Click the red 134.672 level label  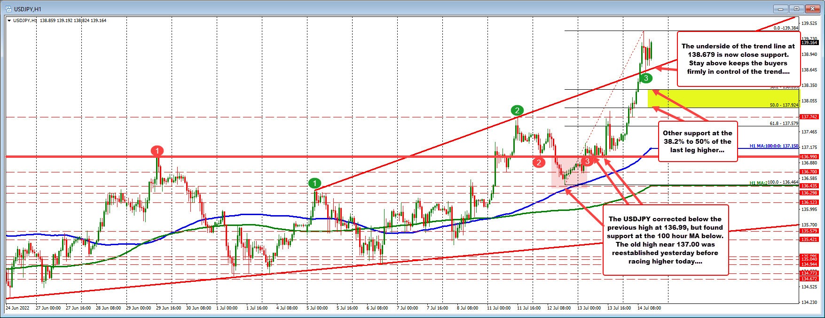809,279
